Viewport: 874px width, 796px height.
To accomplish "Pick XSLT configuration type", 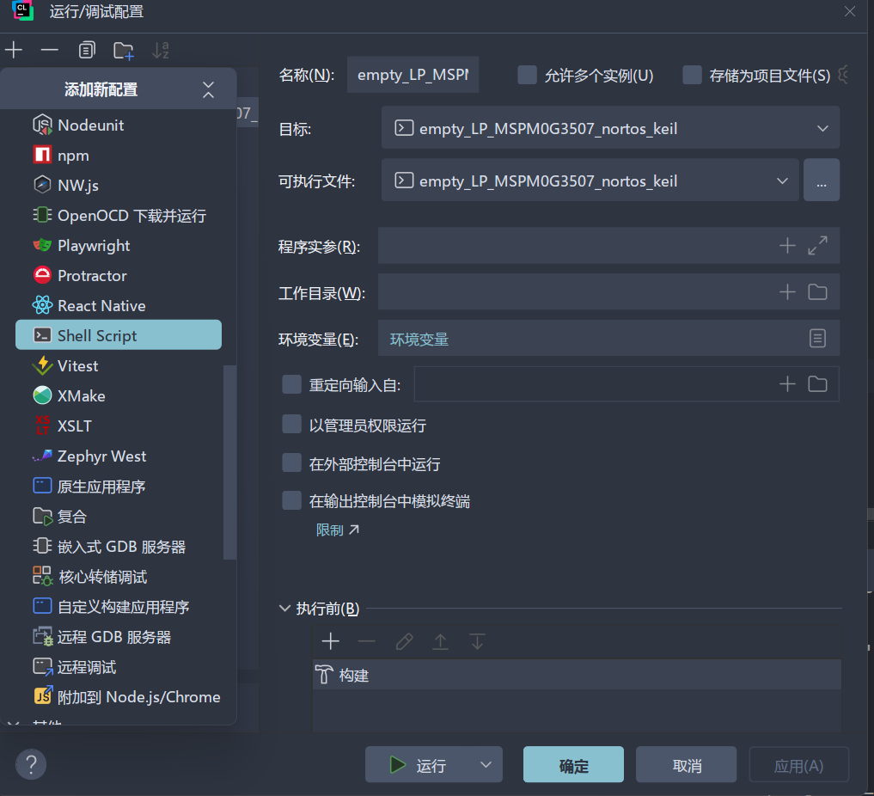I will click(x=119, y=426).
